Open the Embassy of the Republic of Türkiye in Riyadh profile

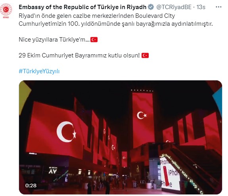pos(82,7)
